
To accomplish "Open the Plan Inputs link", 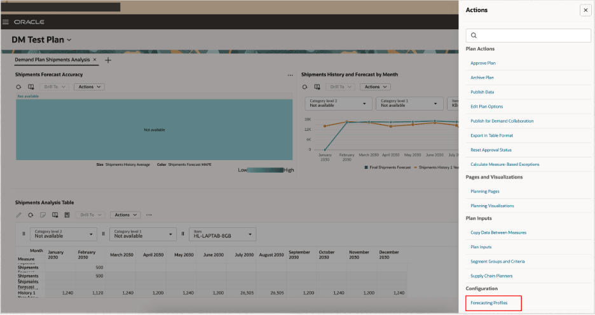I will pos(481,247).
